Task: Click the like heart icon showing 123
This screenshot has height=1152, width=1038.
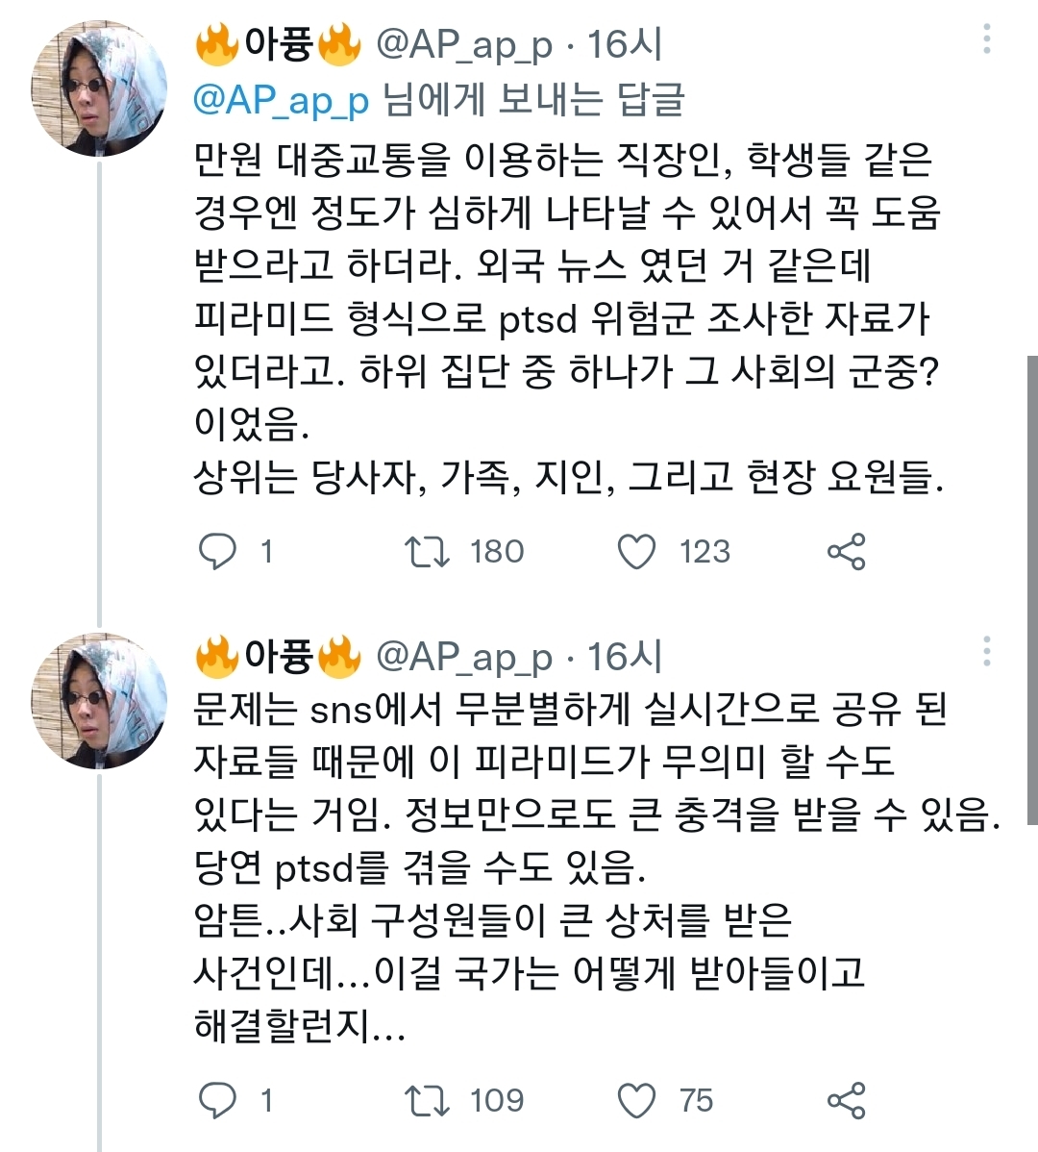Action: (x=637, y=551)
